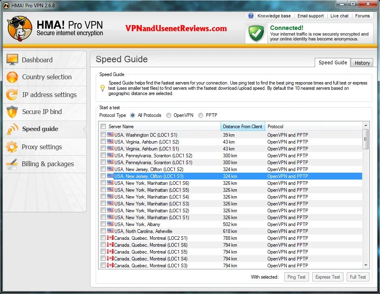380x294 pixels.
Task: Open Proxy settings section
Action: (x=45, y=147)
